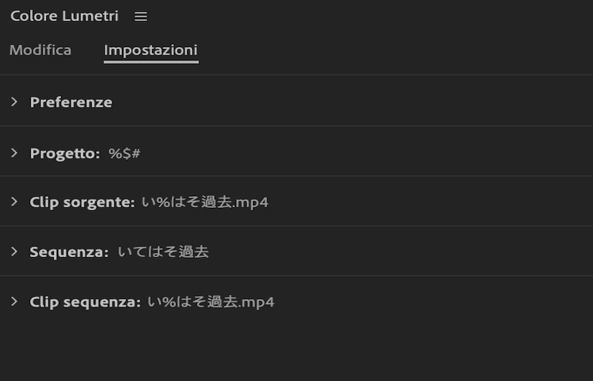Select the Impostazioni tab
593x381 pixels.
pos(151,50)
